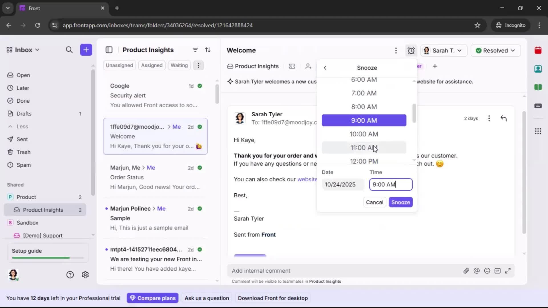Attach a file to the internal comment
The image size is (548, 308).
(466, 271)
